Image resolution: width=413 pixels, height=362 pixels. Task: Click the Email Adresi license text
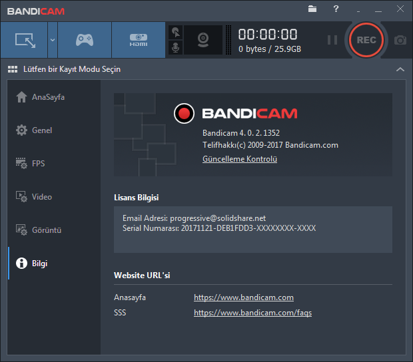(194, 218)
